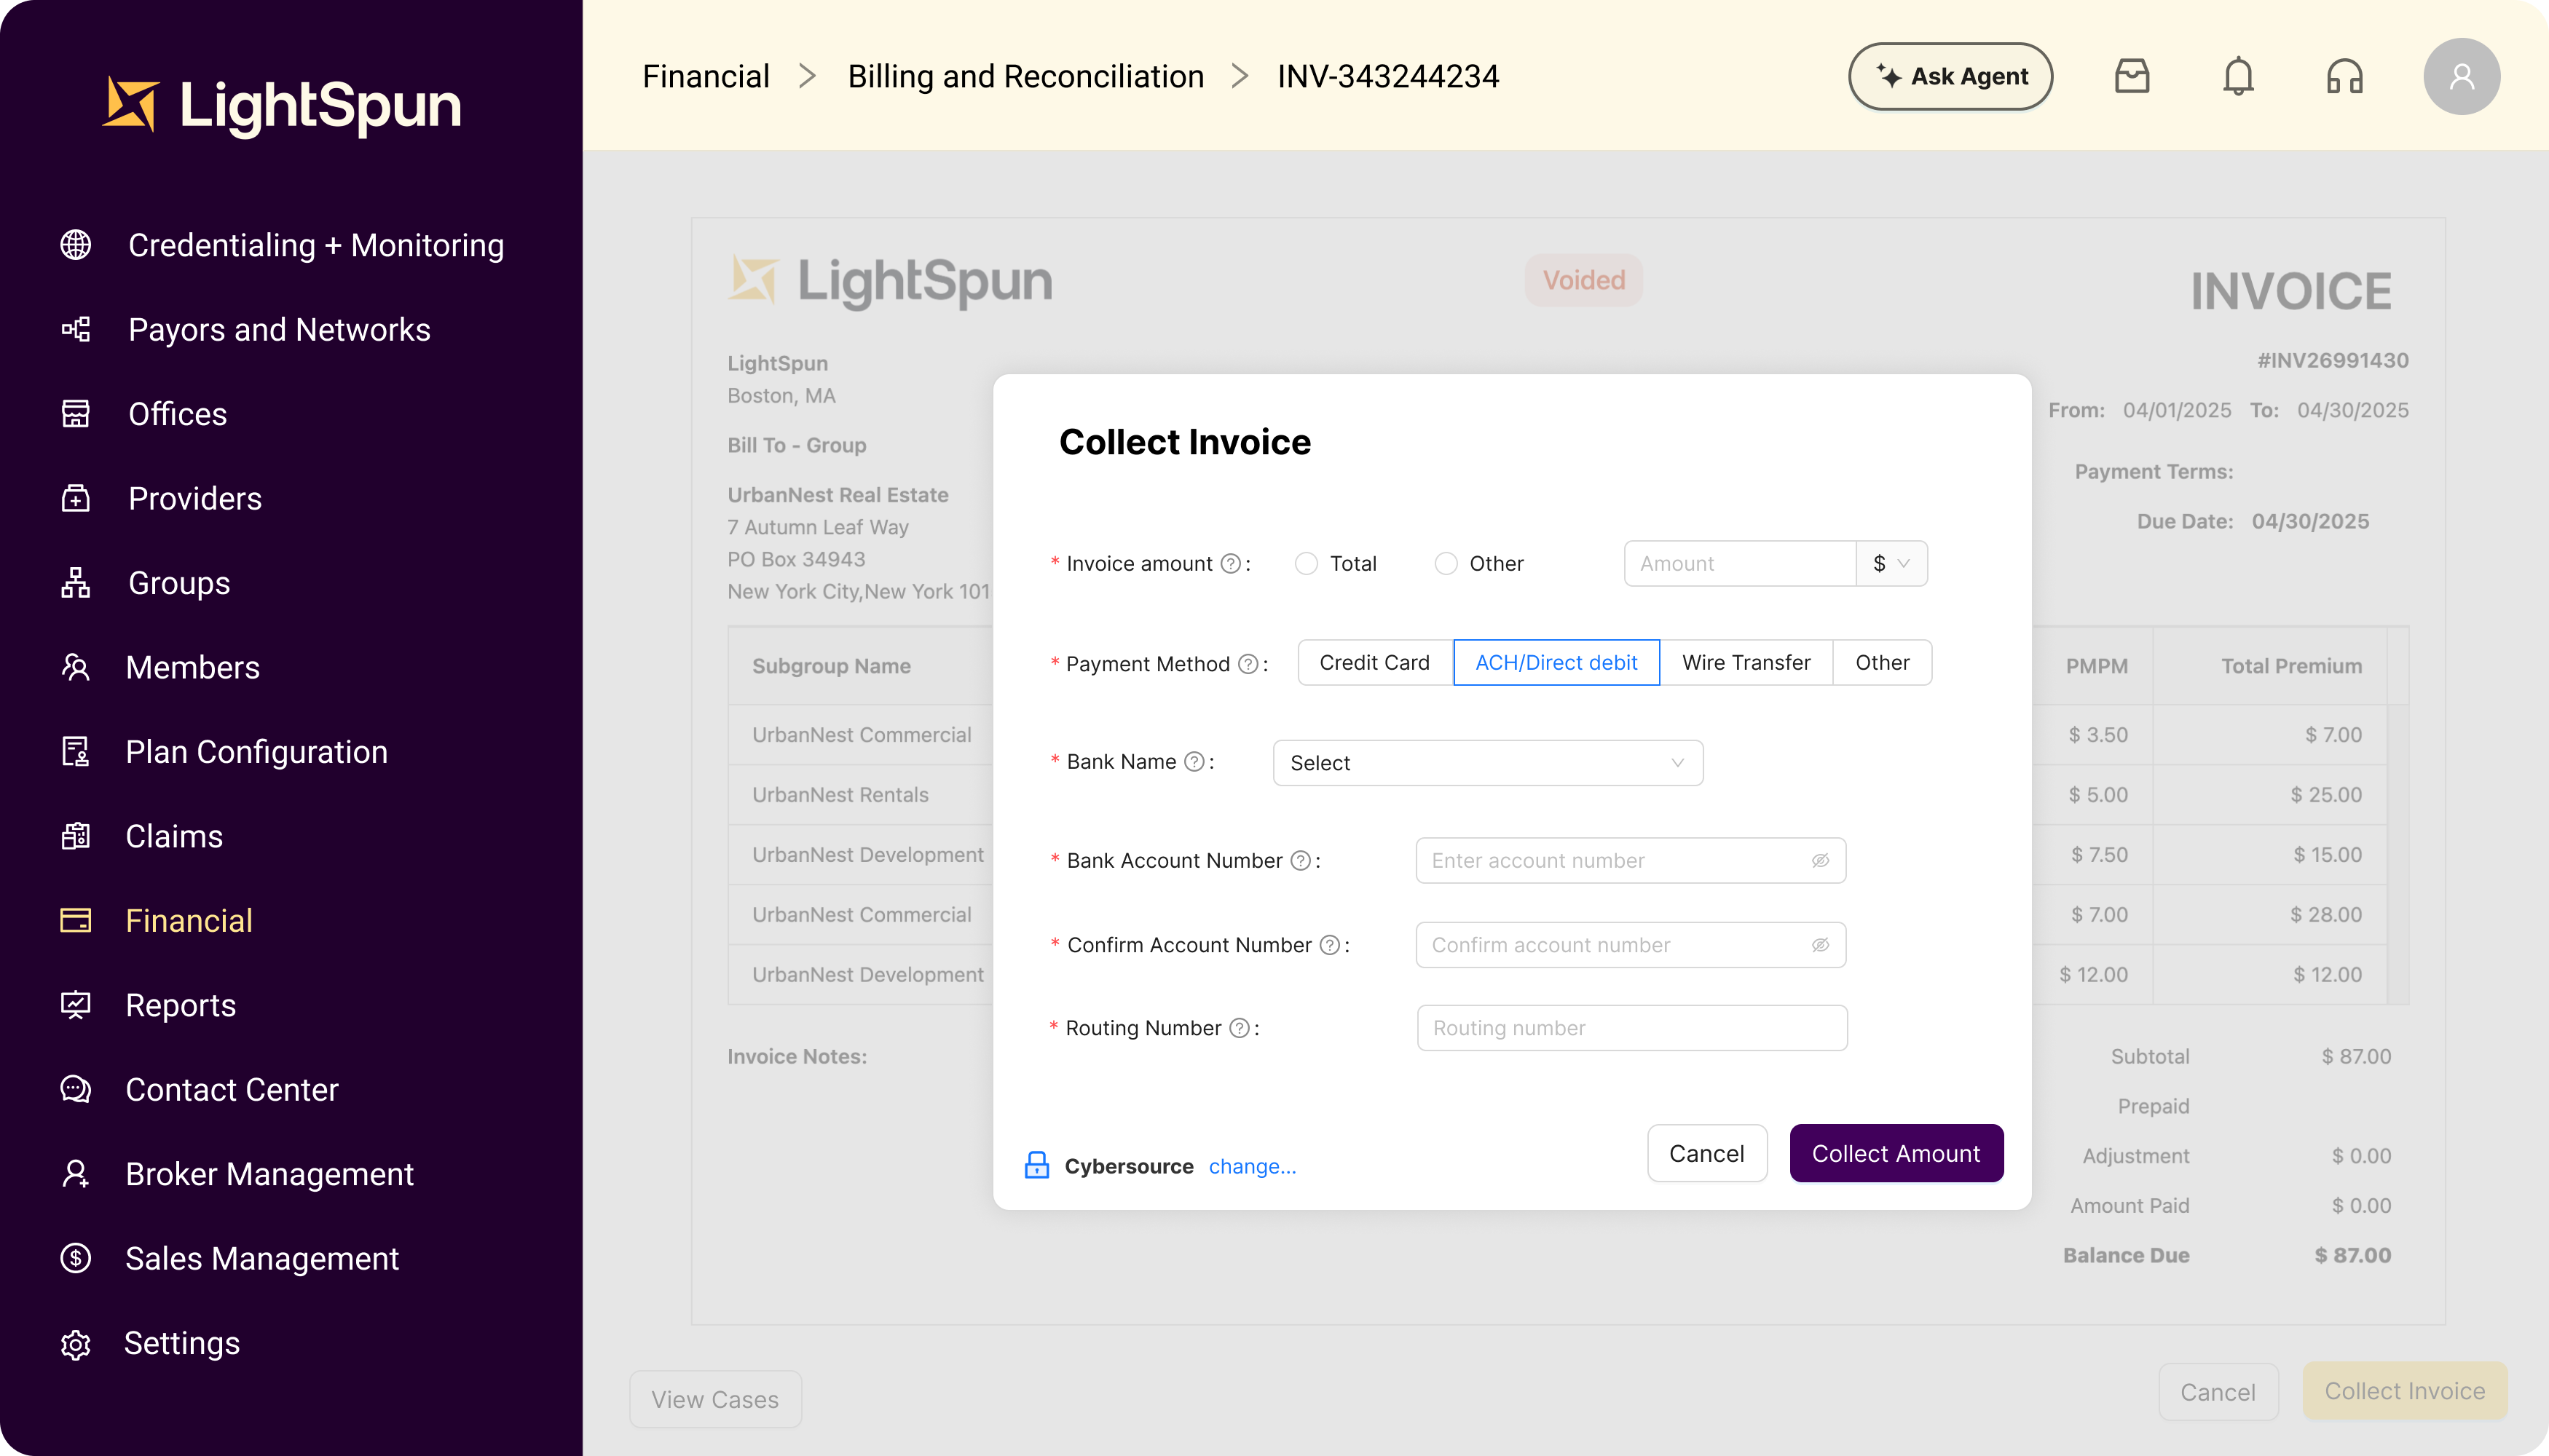Choose Other payment method
The width and height of the screenshot is (2549, 1456).
[1882, 663]
